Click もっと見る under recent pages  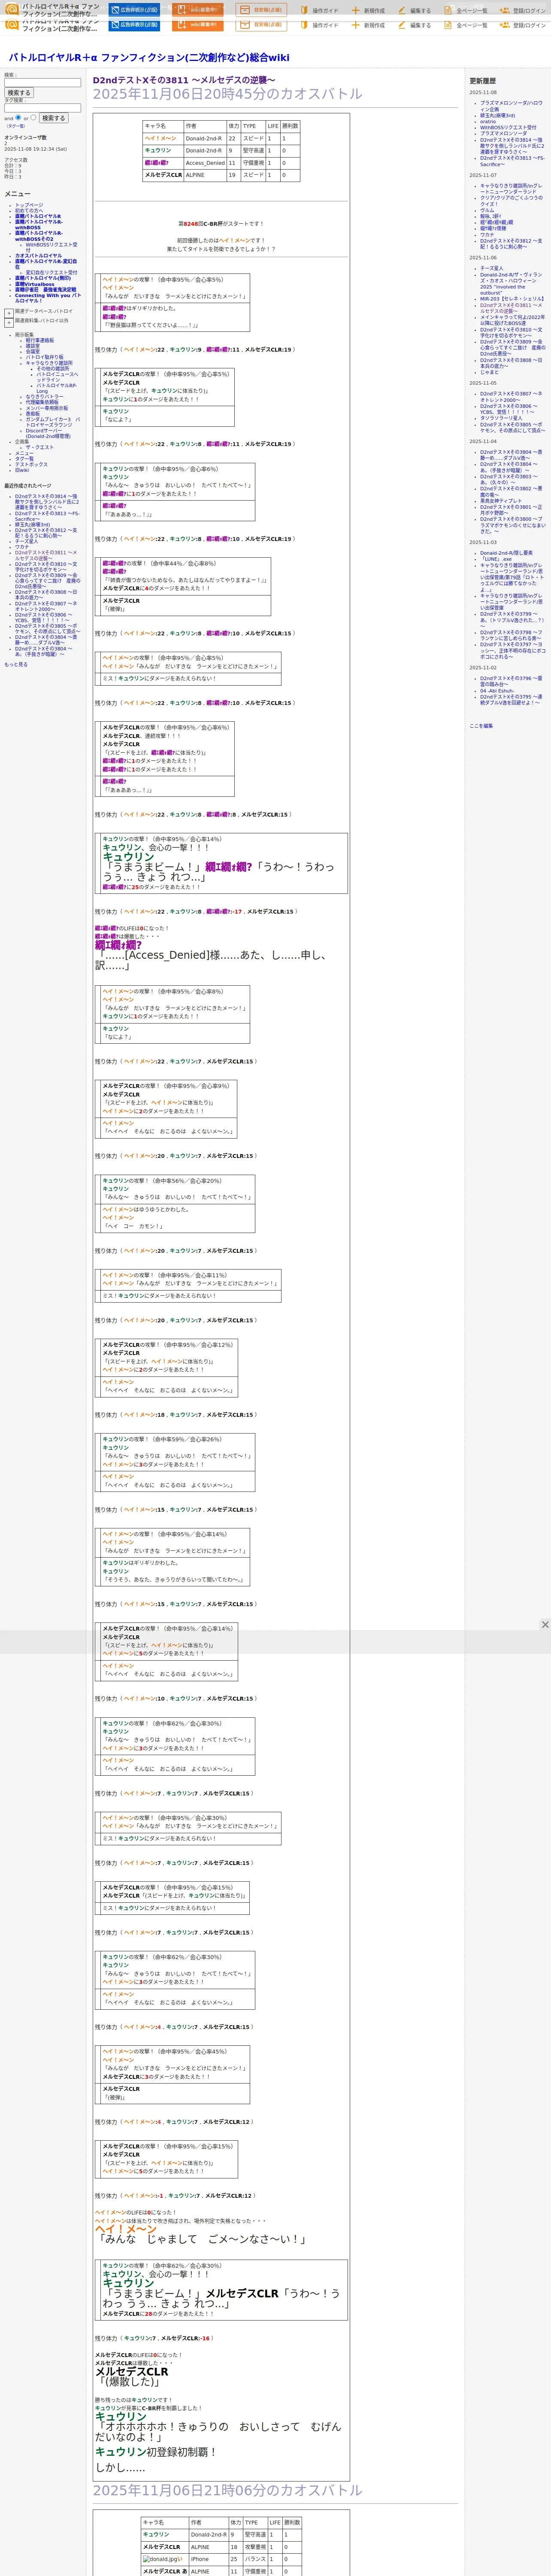tap(16, 664)
